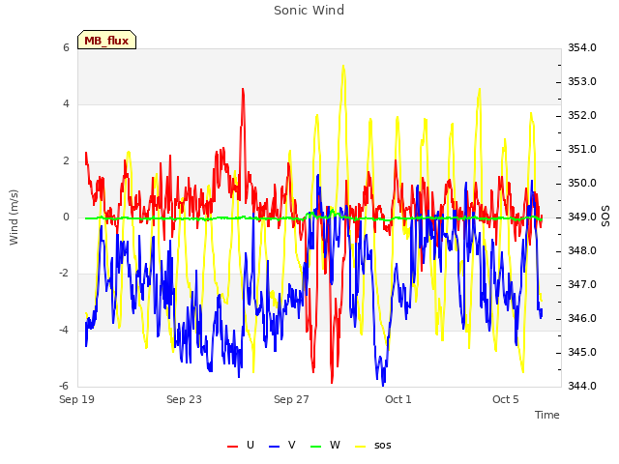Click the green W legend color marker
The height and width of the screenshot is (464, 619).
pyautogui.click(x=316, y=447)
